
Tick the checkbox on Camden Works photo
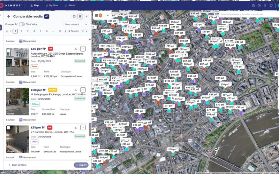point(8,128)
